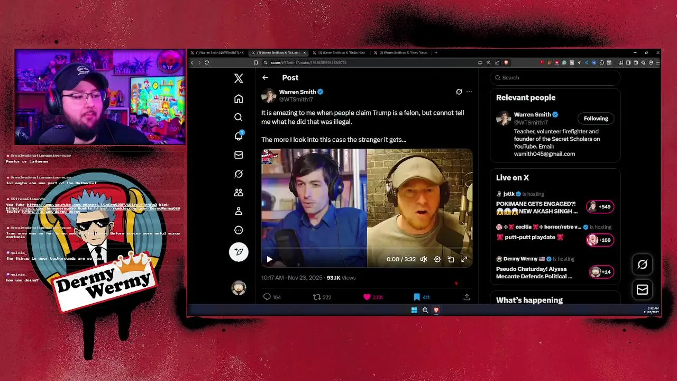Click the browser back arrow
This screenshot has width=677, height=381.
tap(192, 62)
